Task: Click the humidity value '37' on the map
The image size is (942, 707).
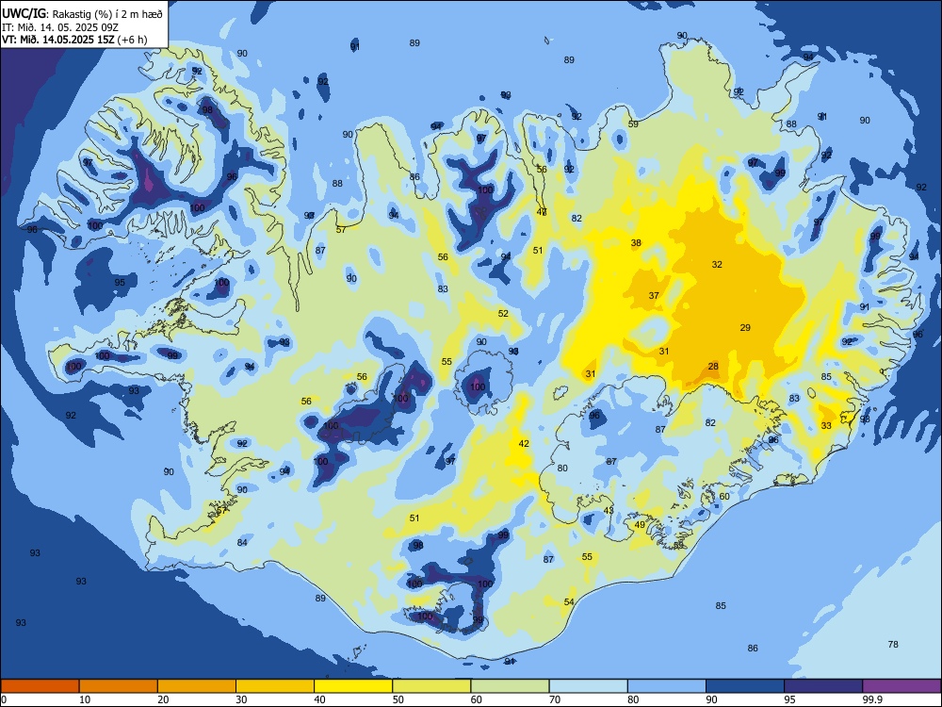Action: (x=654, y=295)
